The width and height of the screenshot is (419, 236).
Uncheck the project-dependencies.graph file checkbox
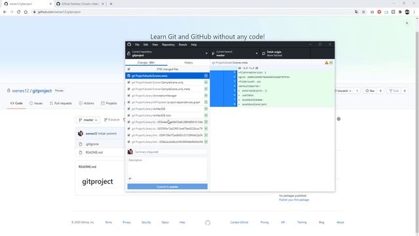tap(129, 102)
